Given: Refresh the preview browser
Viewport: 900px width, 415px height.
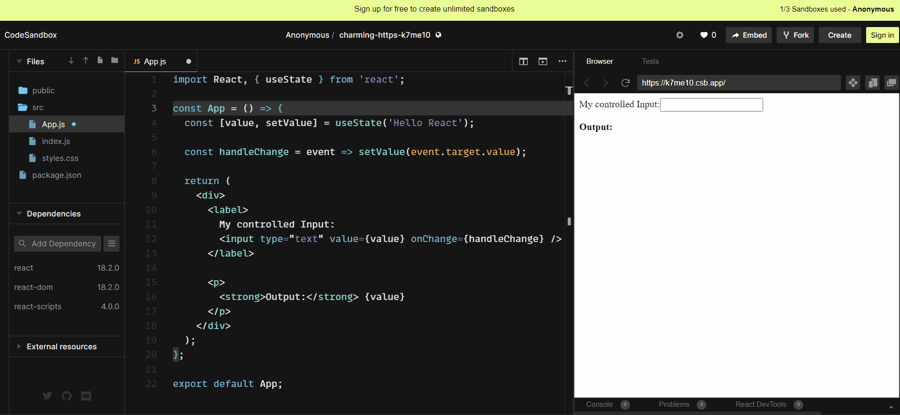Looking at the screenshot, I should coord(625,83).
